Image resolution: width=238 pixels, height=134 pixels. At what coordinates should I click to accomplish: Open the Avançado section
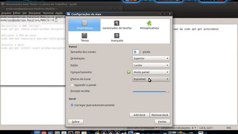(x=117, y=37)
